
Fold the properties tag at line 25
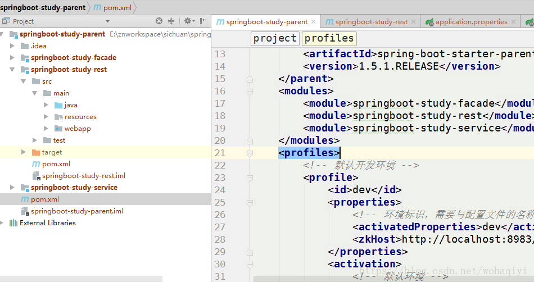[x=250, y=203]
